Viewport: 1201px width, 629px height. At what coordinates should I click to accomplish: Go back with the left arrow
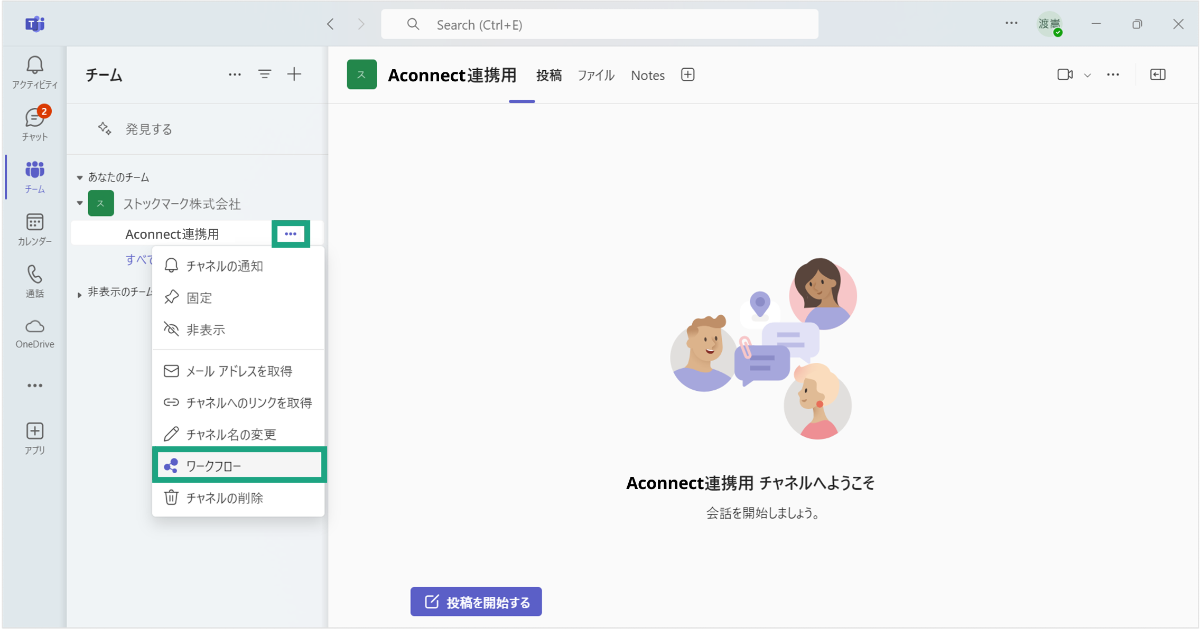pos(331,24)
